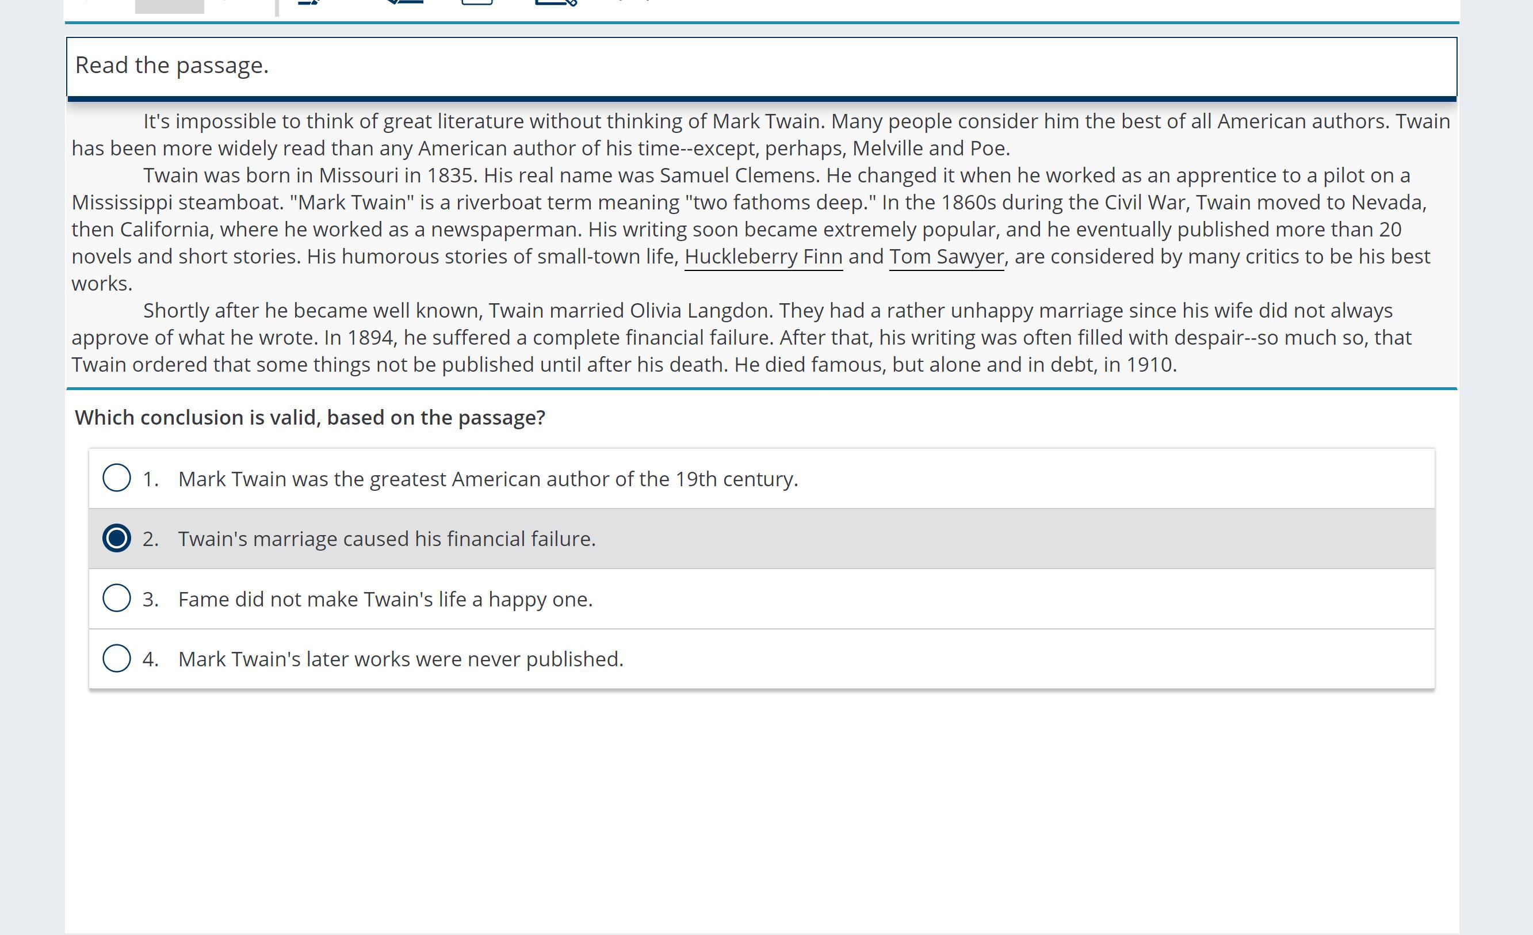Click the name Olivia Langdon in the passage

coord(700,311)
